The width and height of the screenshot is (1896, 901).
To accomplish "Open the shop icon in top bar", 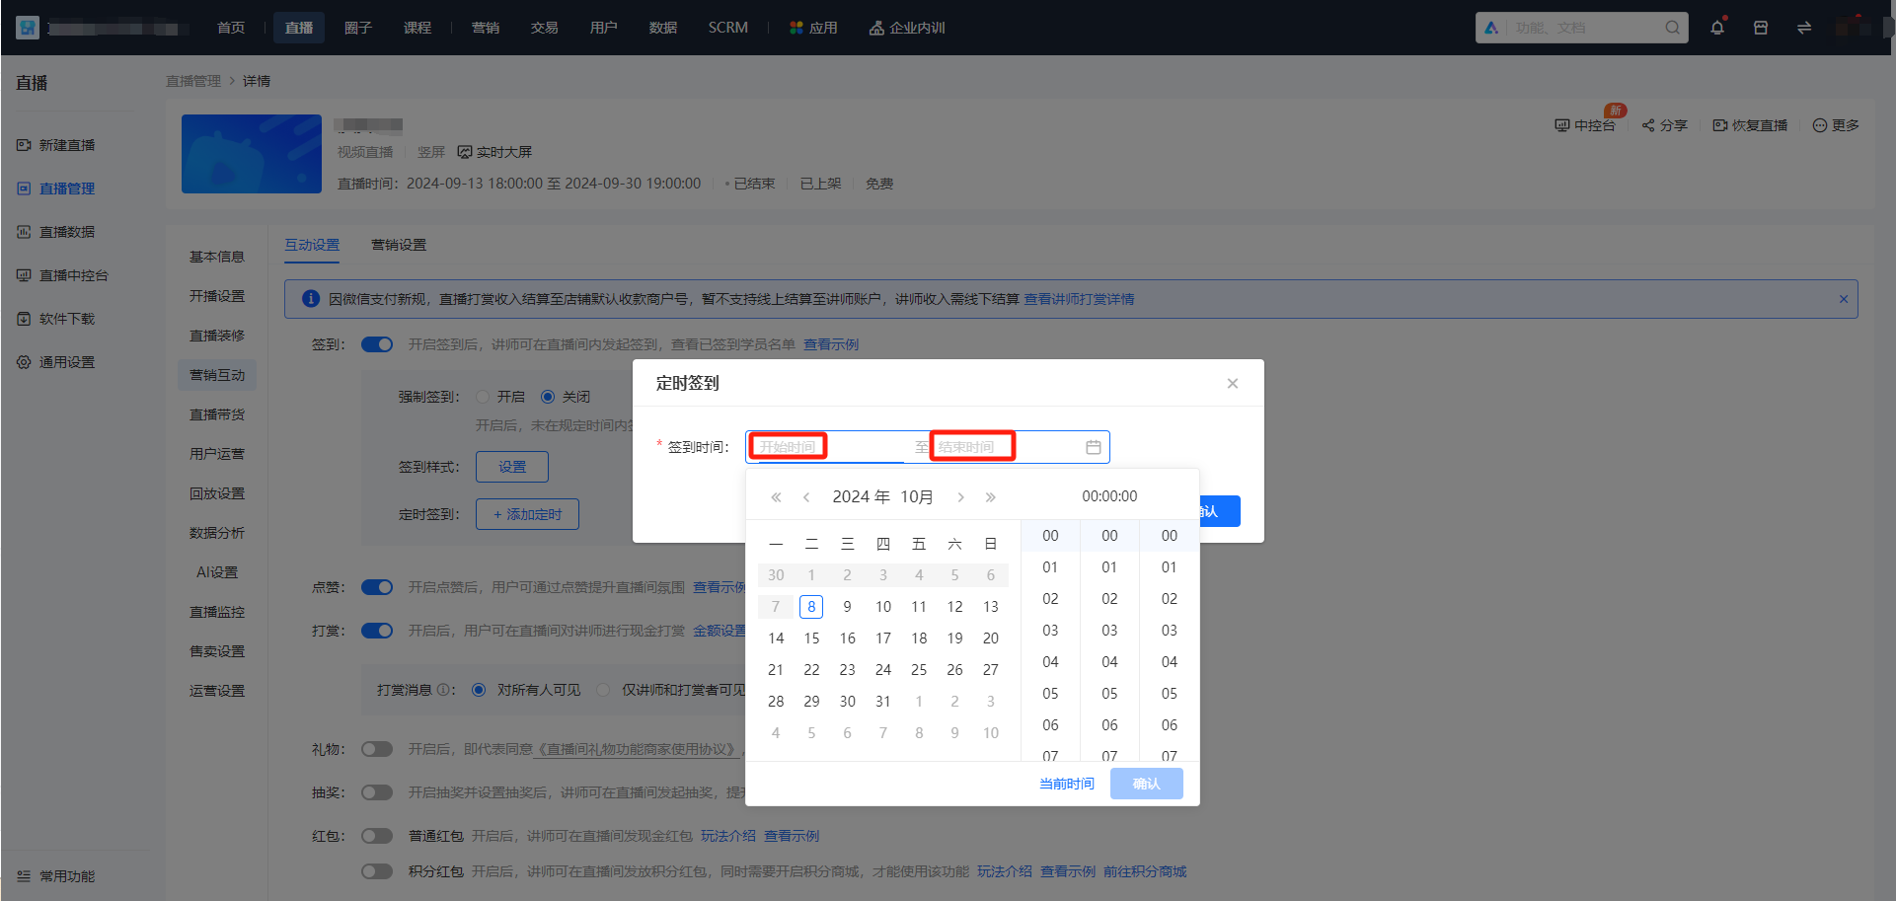I will coord(1761,28).
